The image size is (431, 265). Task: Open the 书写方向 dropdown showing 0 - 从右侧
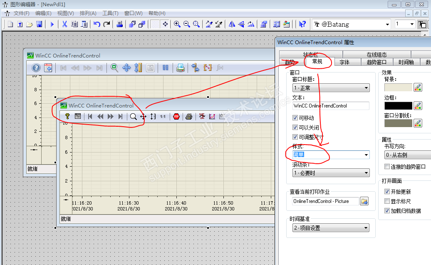(x=407, y=155)
